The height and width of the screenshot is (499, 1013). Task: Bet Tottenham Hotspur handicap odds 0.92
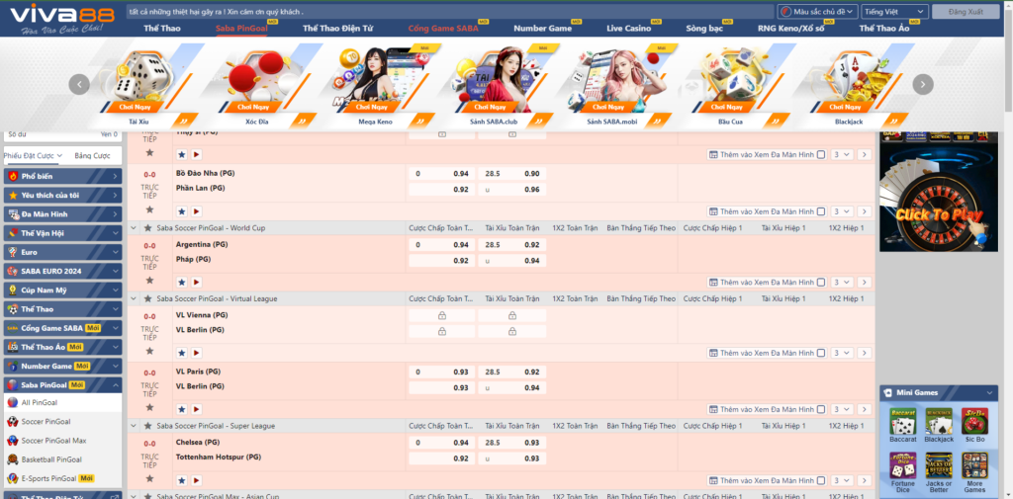point(442,458)
